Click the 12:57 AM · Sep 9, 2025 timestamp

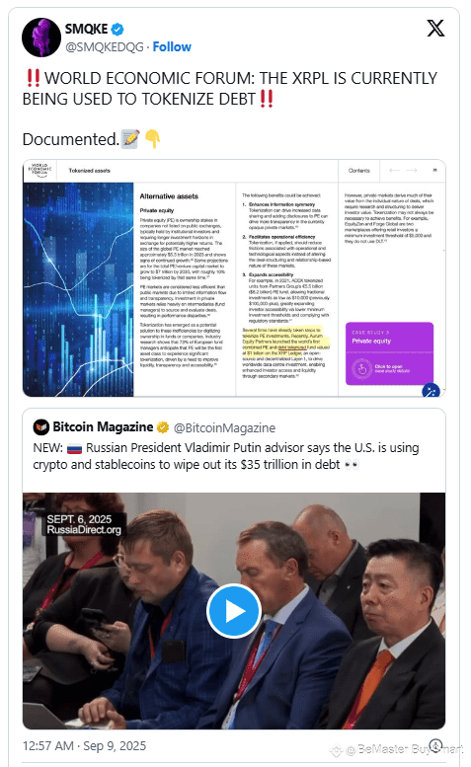click(x=84, y=746)
